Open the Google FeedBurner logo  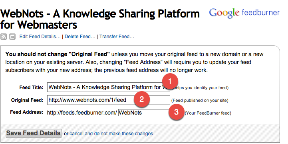click(244, 13)
